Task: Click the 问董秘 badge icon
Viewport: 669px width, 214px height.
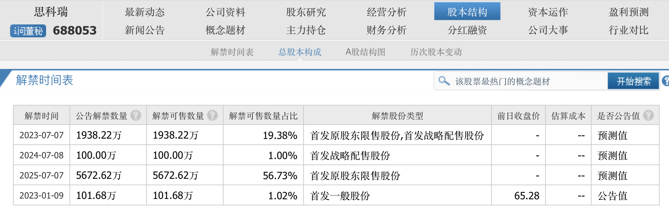Action: (x=28, y=31)
